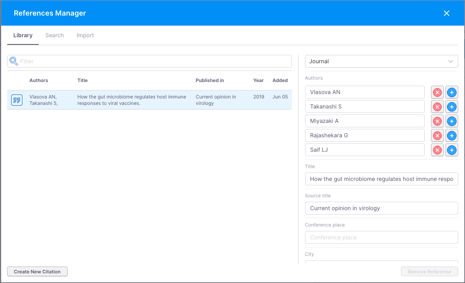The height and width of the screenshot is (283, 465).
Task: Click the Title field about gut microbiome
Action: [381, 179]
